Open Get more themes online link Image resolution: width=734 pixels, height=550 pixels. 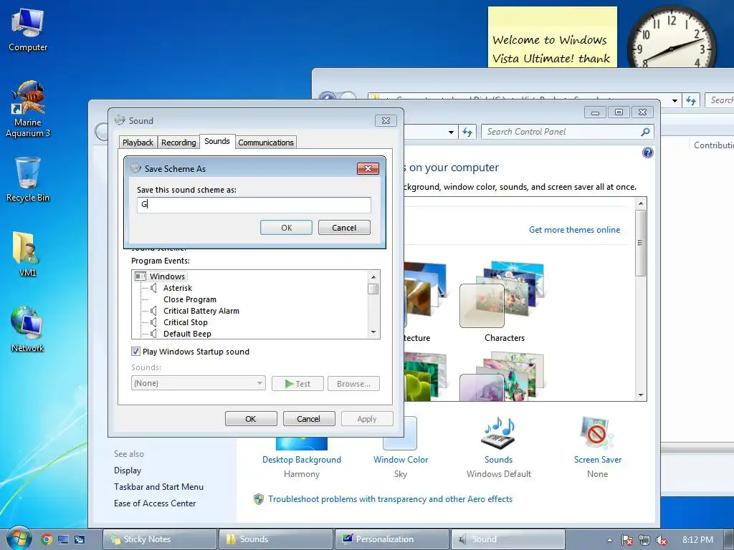coord(574,230)
